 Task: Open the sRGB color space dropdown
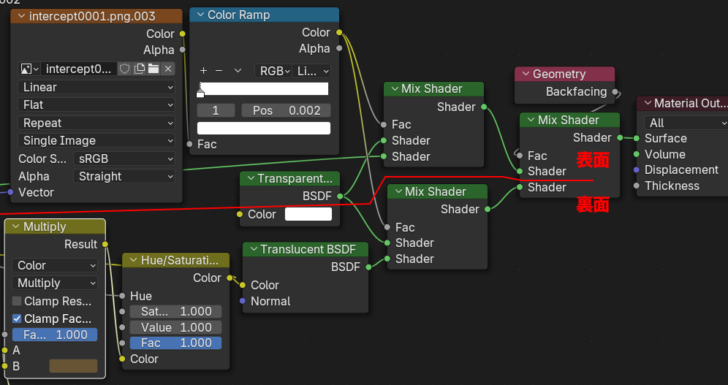[124, 159]
